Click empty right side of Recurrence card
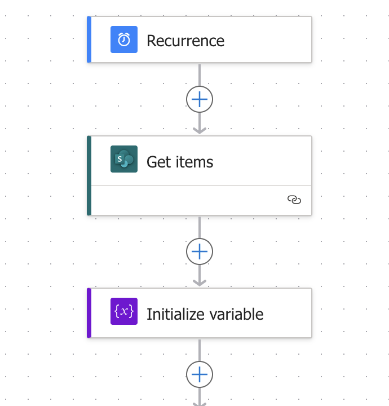 coord(268,39)
